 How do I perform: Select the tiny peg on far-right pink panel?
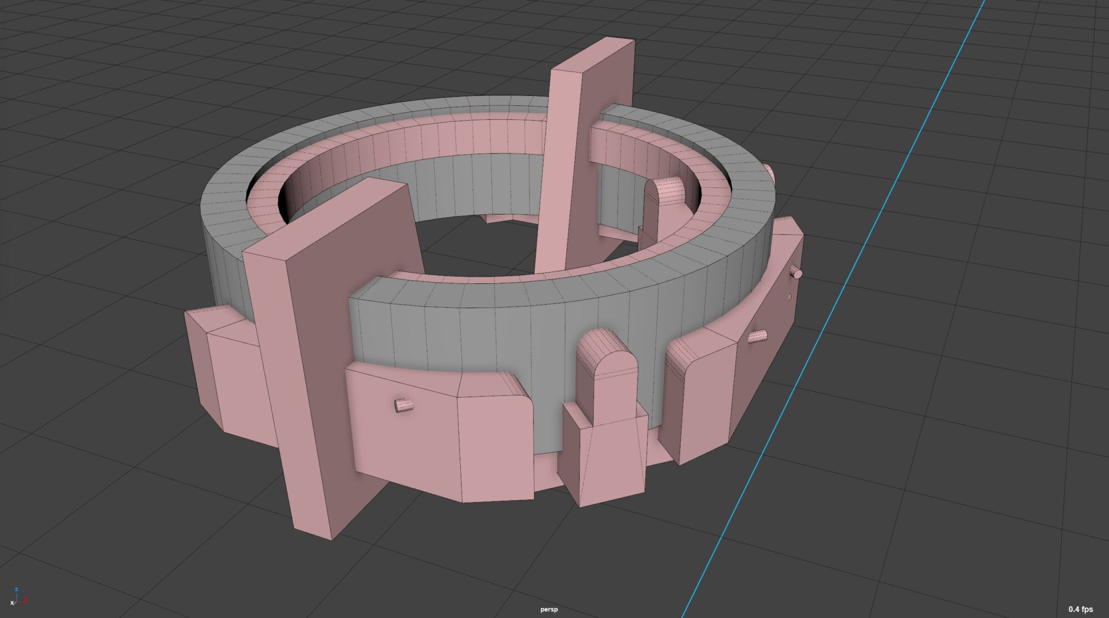pyautogui.click(x=797, y=273)
